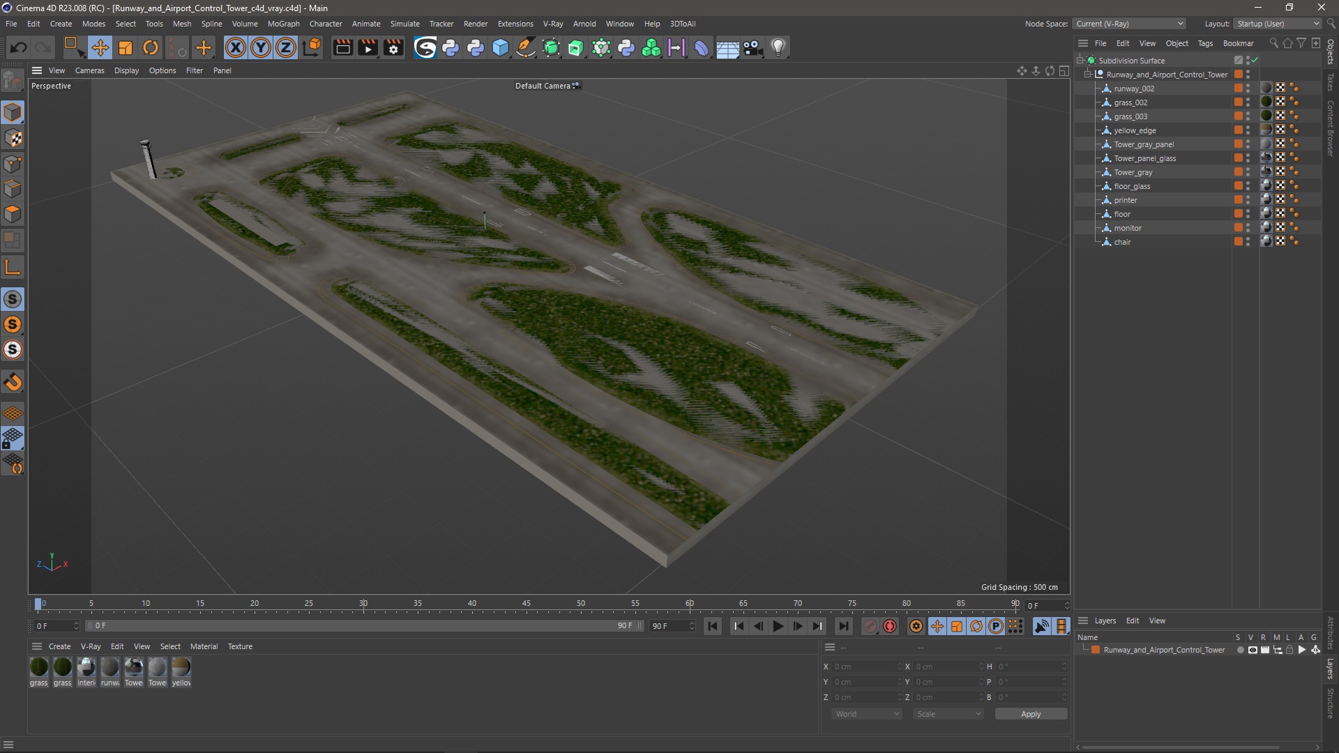Switch to Model mode

(x=13, y=112)
